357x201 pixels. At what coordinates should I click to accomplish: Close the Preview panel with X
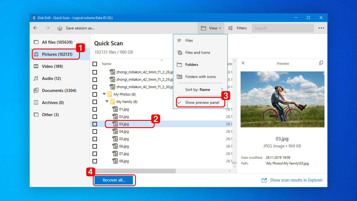tap(243, 63)
